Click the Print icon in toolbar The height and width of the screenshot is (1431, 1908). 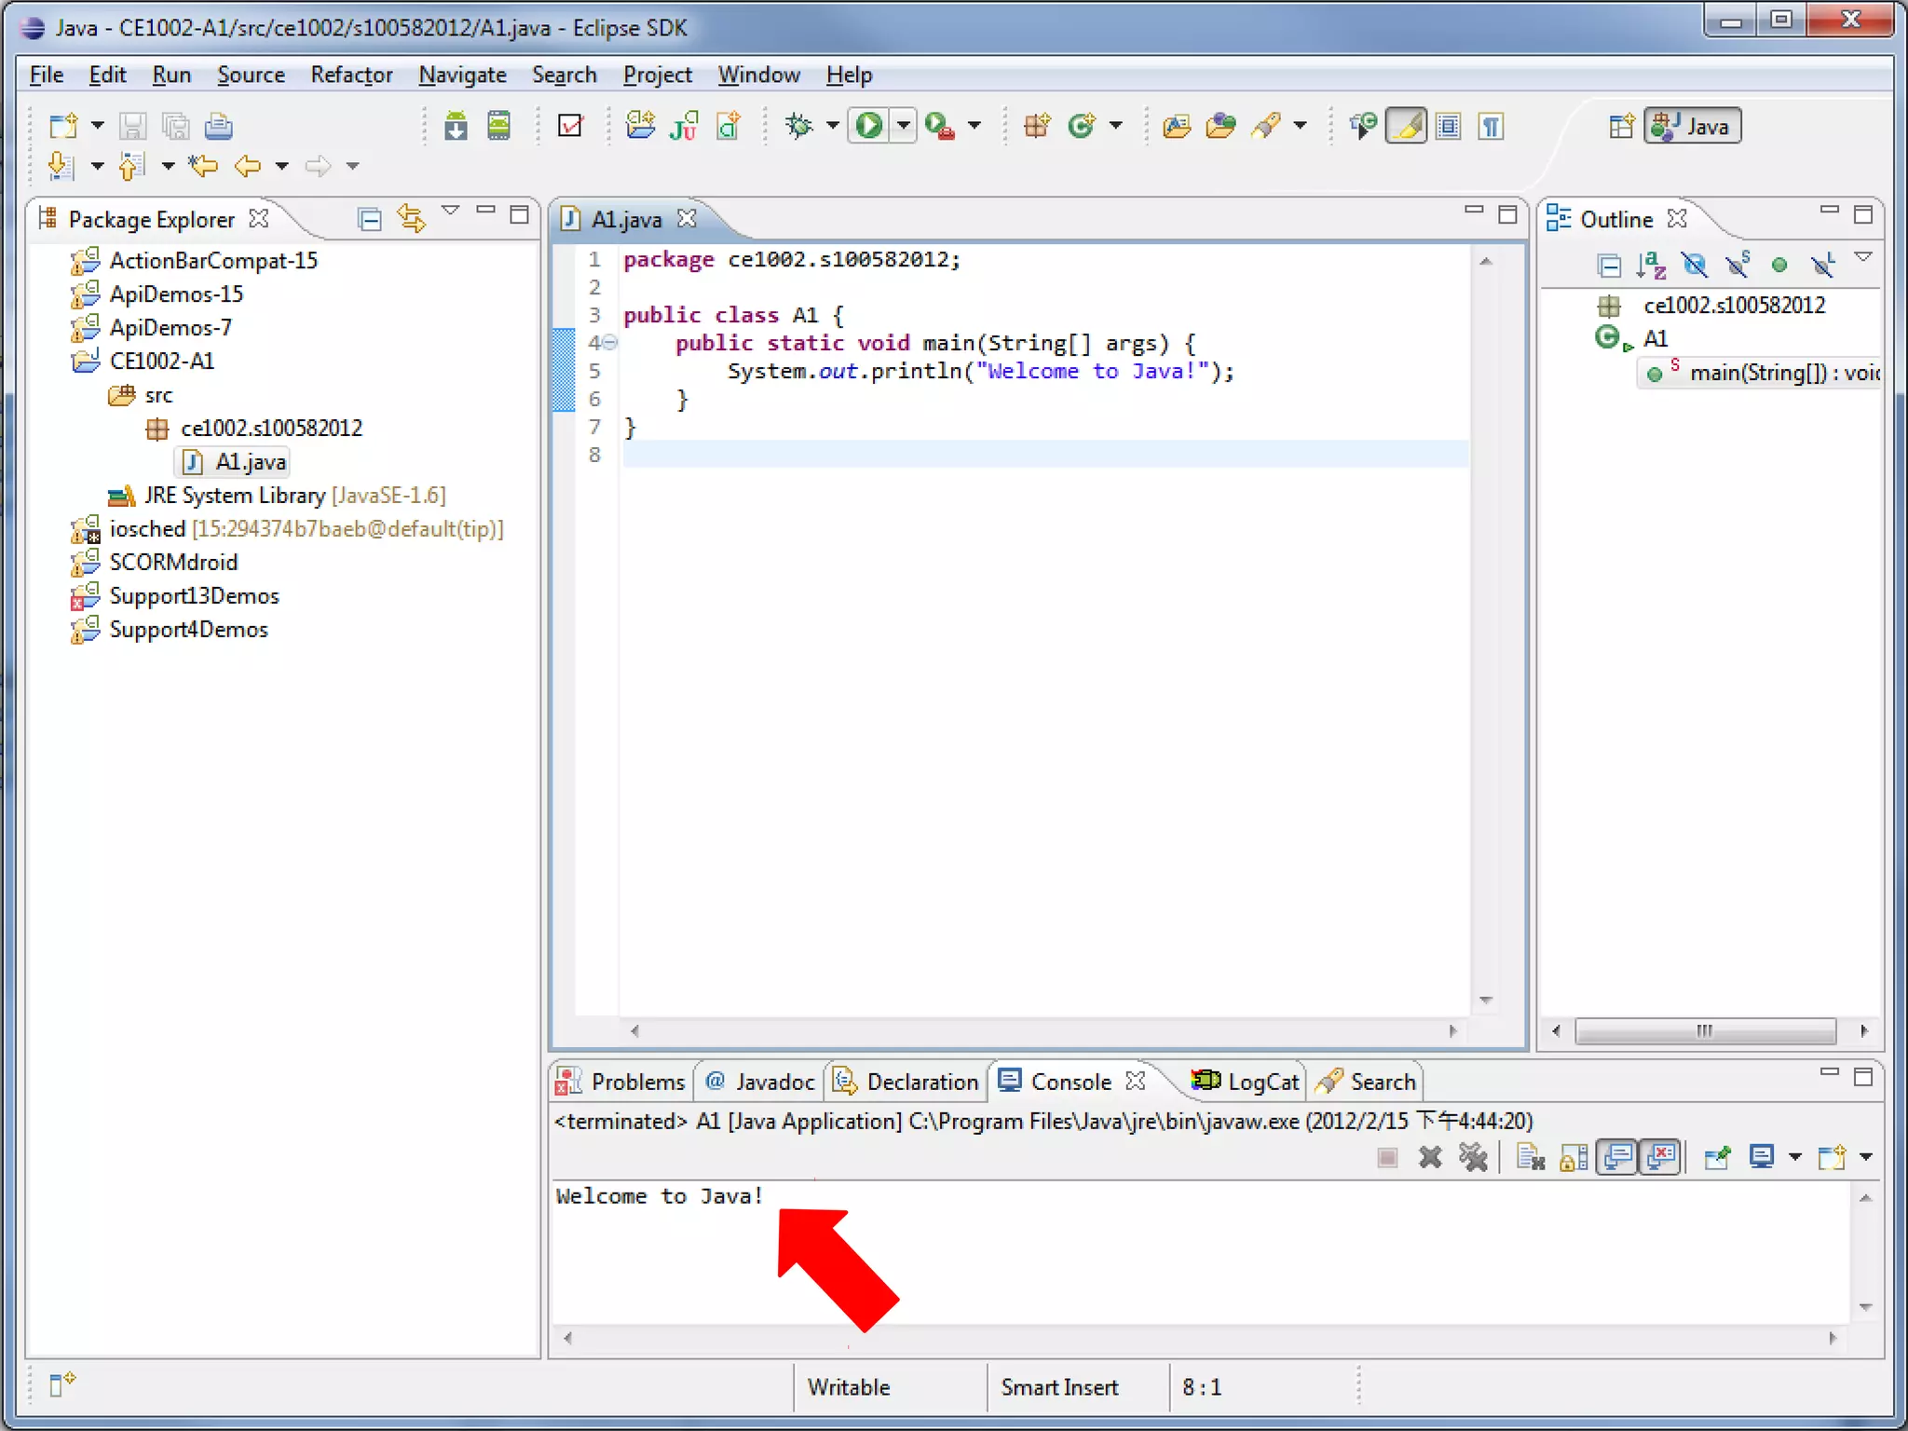tap(218, 126)
